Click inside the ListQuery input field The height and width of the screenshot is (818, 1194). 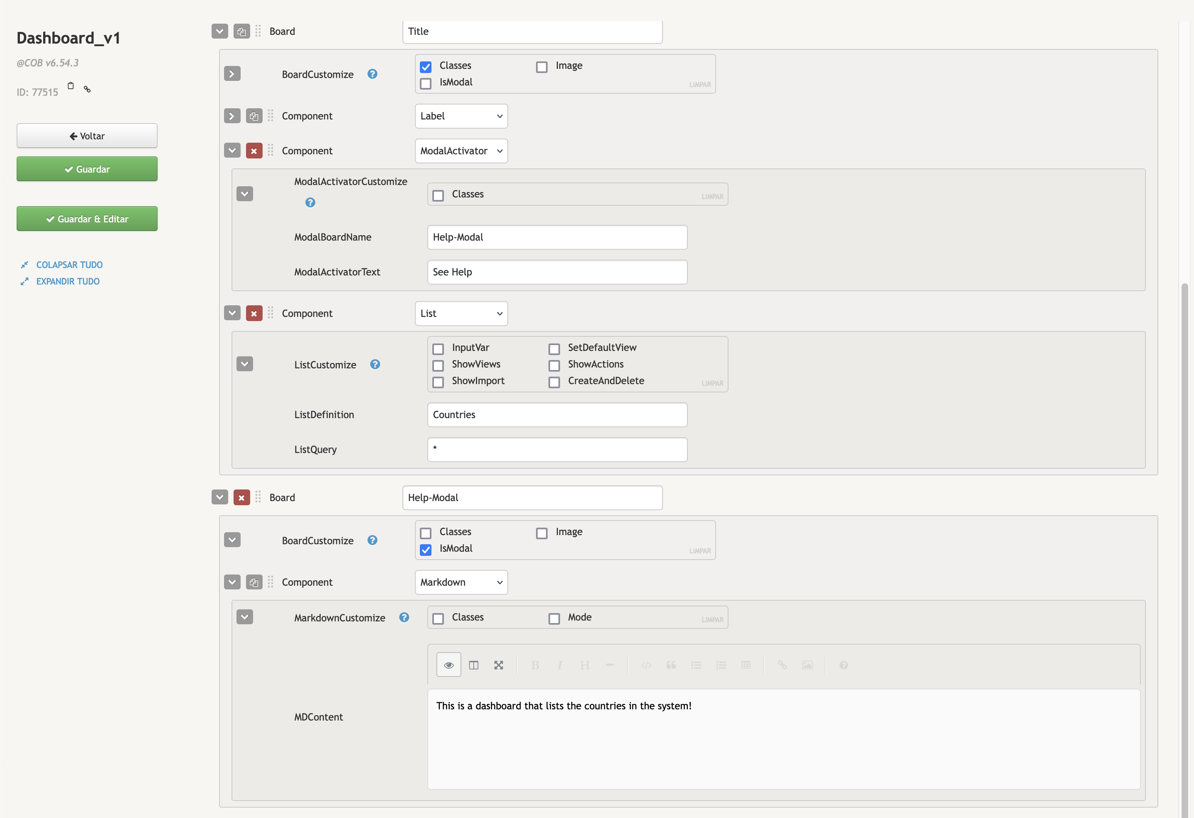click(557, 449)
